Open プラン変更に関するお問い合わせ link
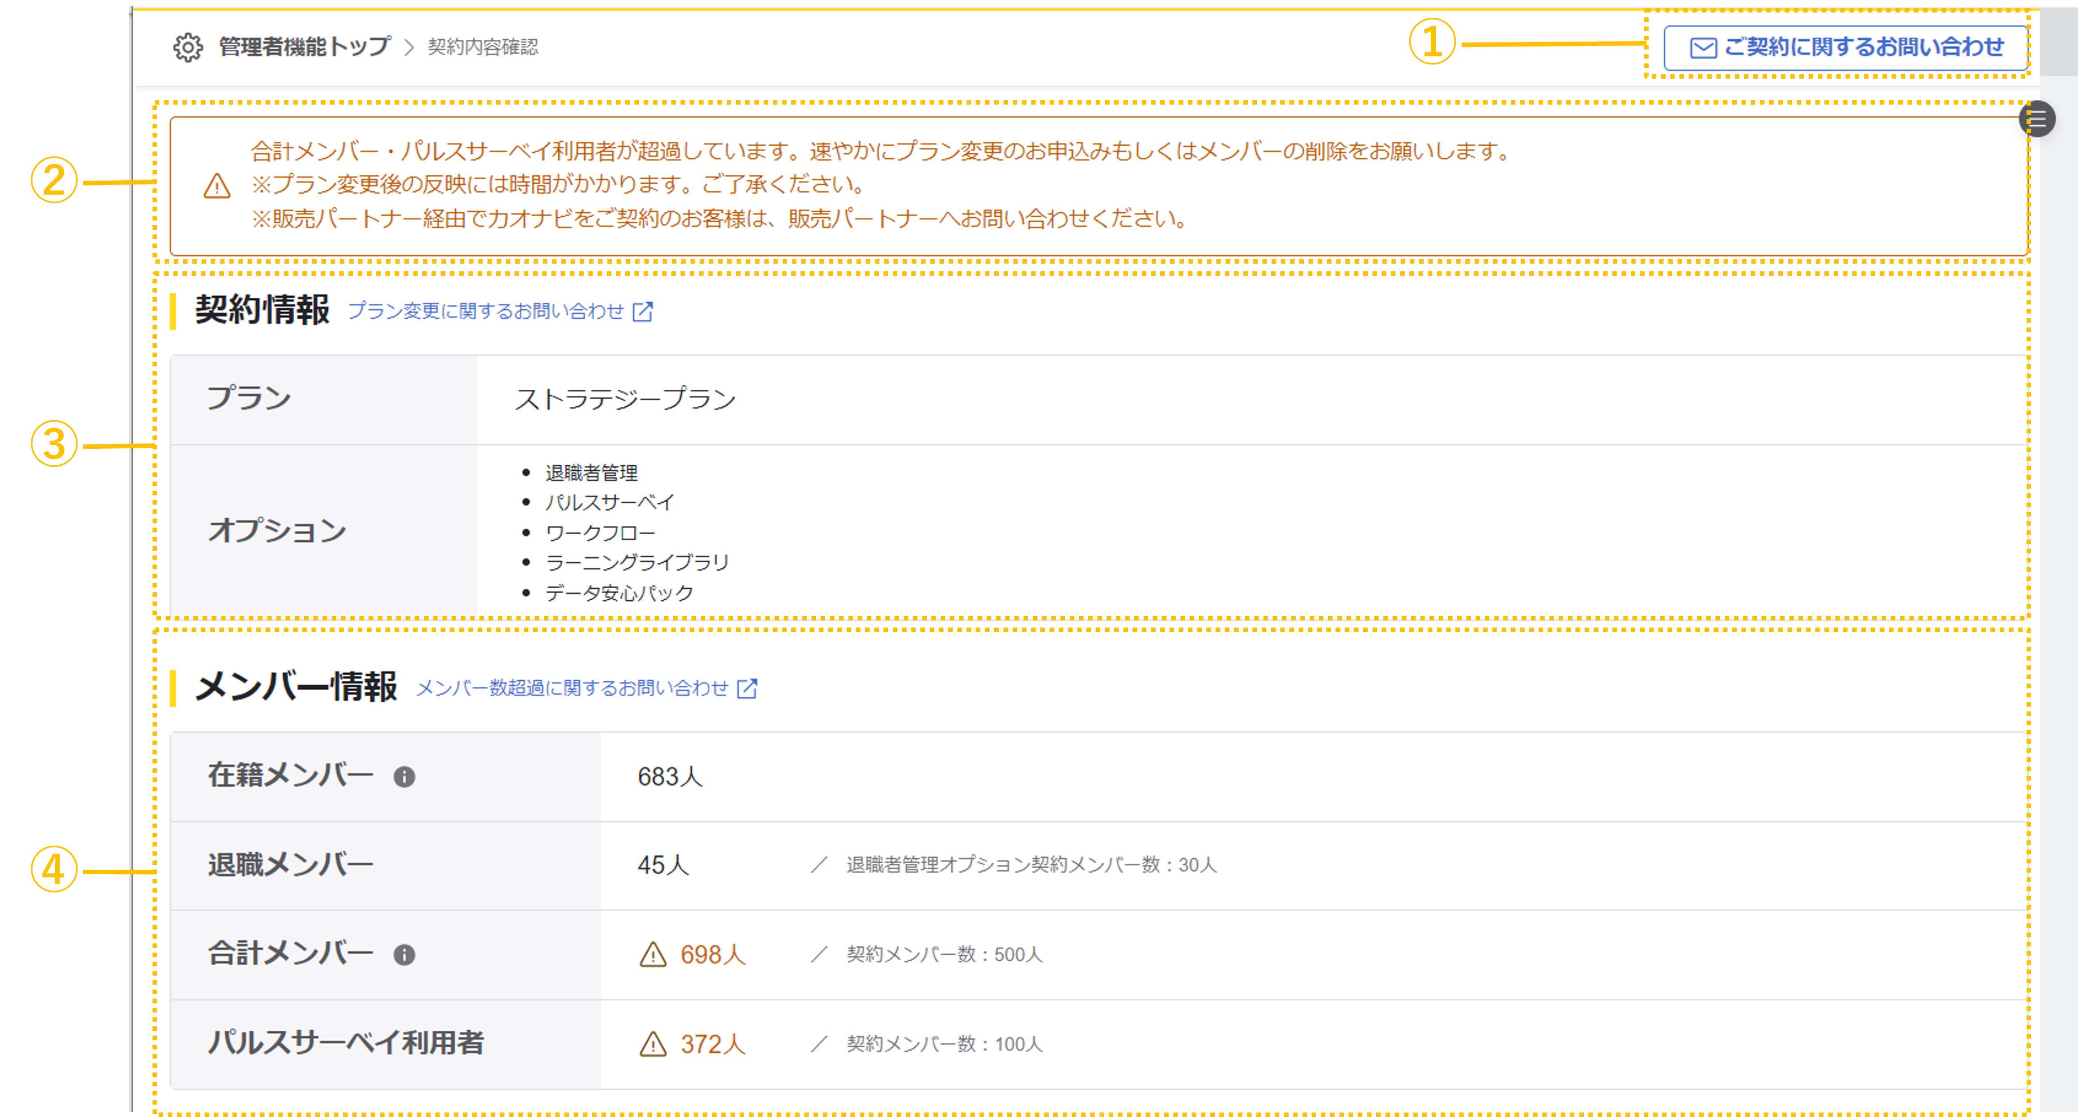 coord(487,311)
